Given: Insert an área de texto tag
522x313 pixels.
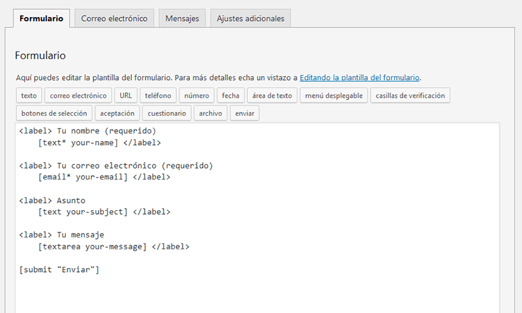Looking at the screenshot, I should [x=272, y=96].
